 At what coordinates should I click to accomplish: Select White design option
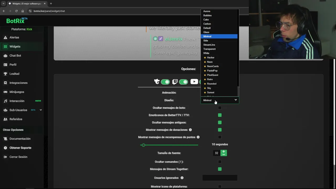coord(219,53)
